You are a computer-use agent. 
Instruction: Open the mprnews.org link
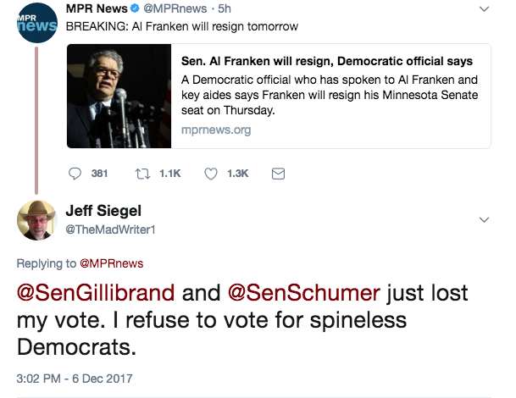pyautogui.click(x=216, y=130)
